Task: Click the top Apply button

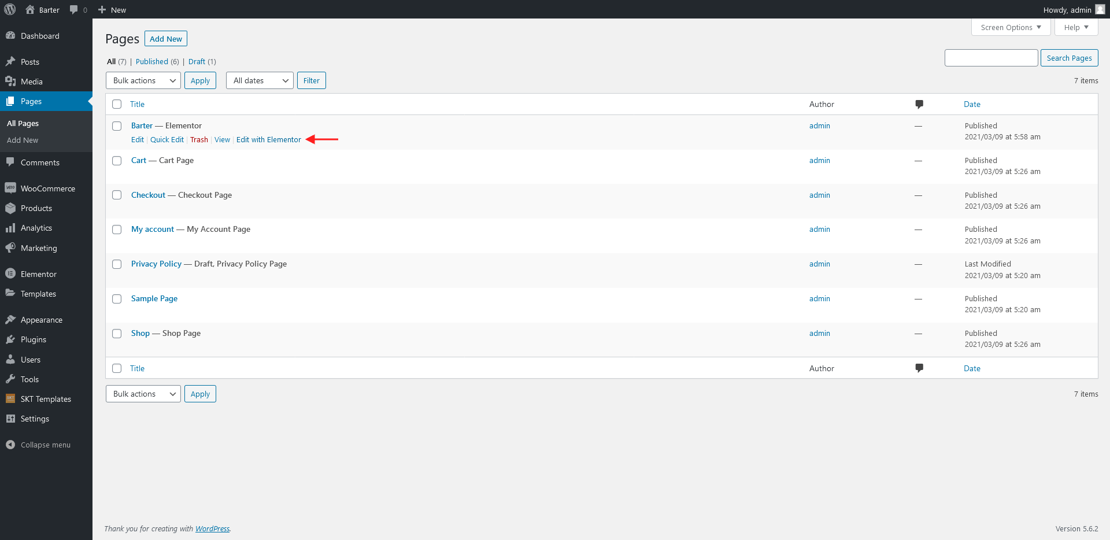Action: 200,80
